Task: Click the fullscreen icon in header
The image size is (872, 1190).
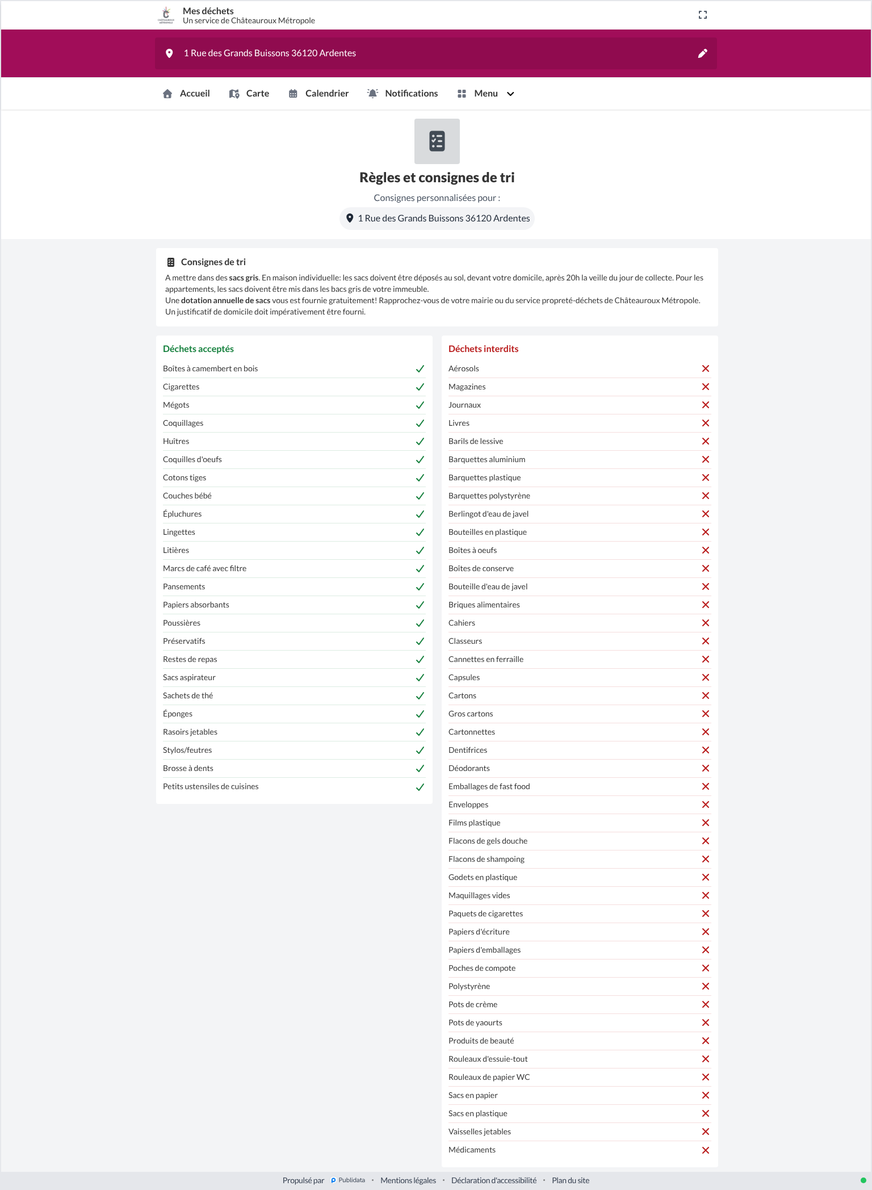Action: click(x=703, y=15)
